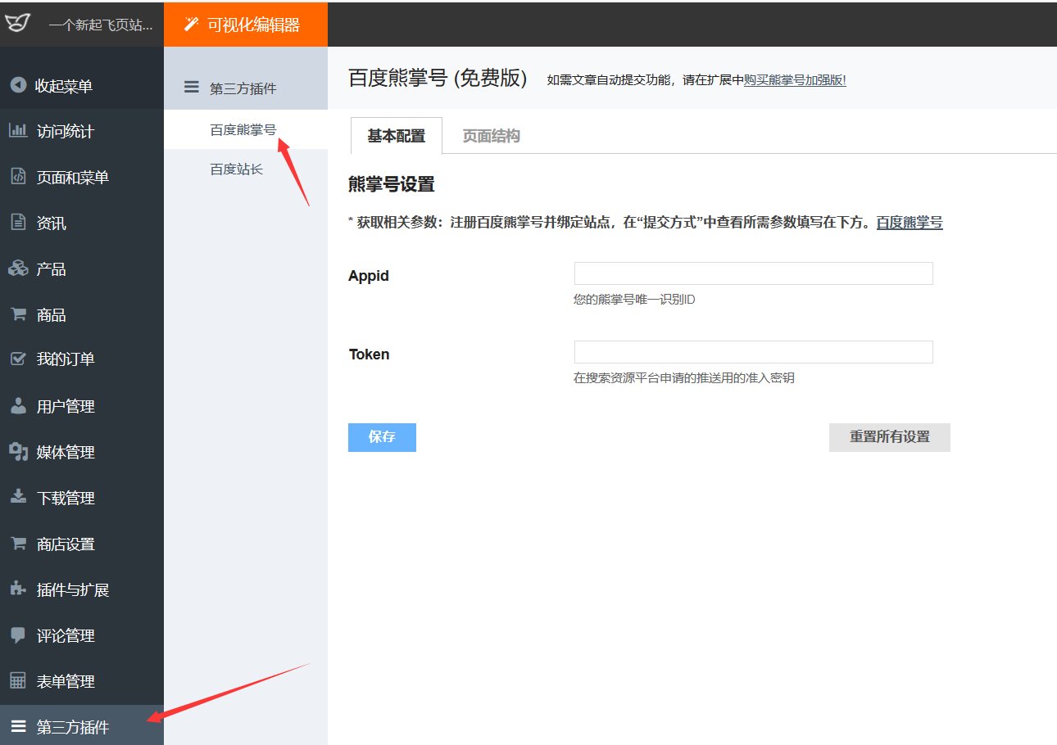The width and height of the screenshot is (1057, 745).
Task: Click the person icon beside 用户管理
Action: 17,405
